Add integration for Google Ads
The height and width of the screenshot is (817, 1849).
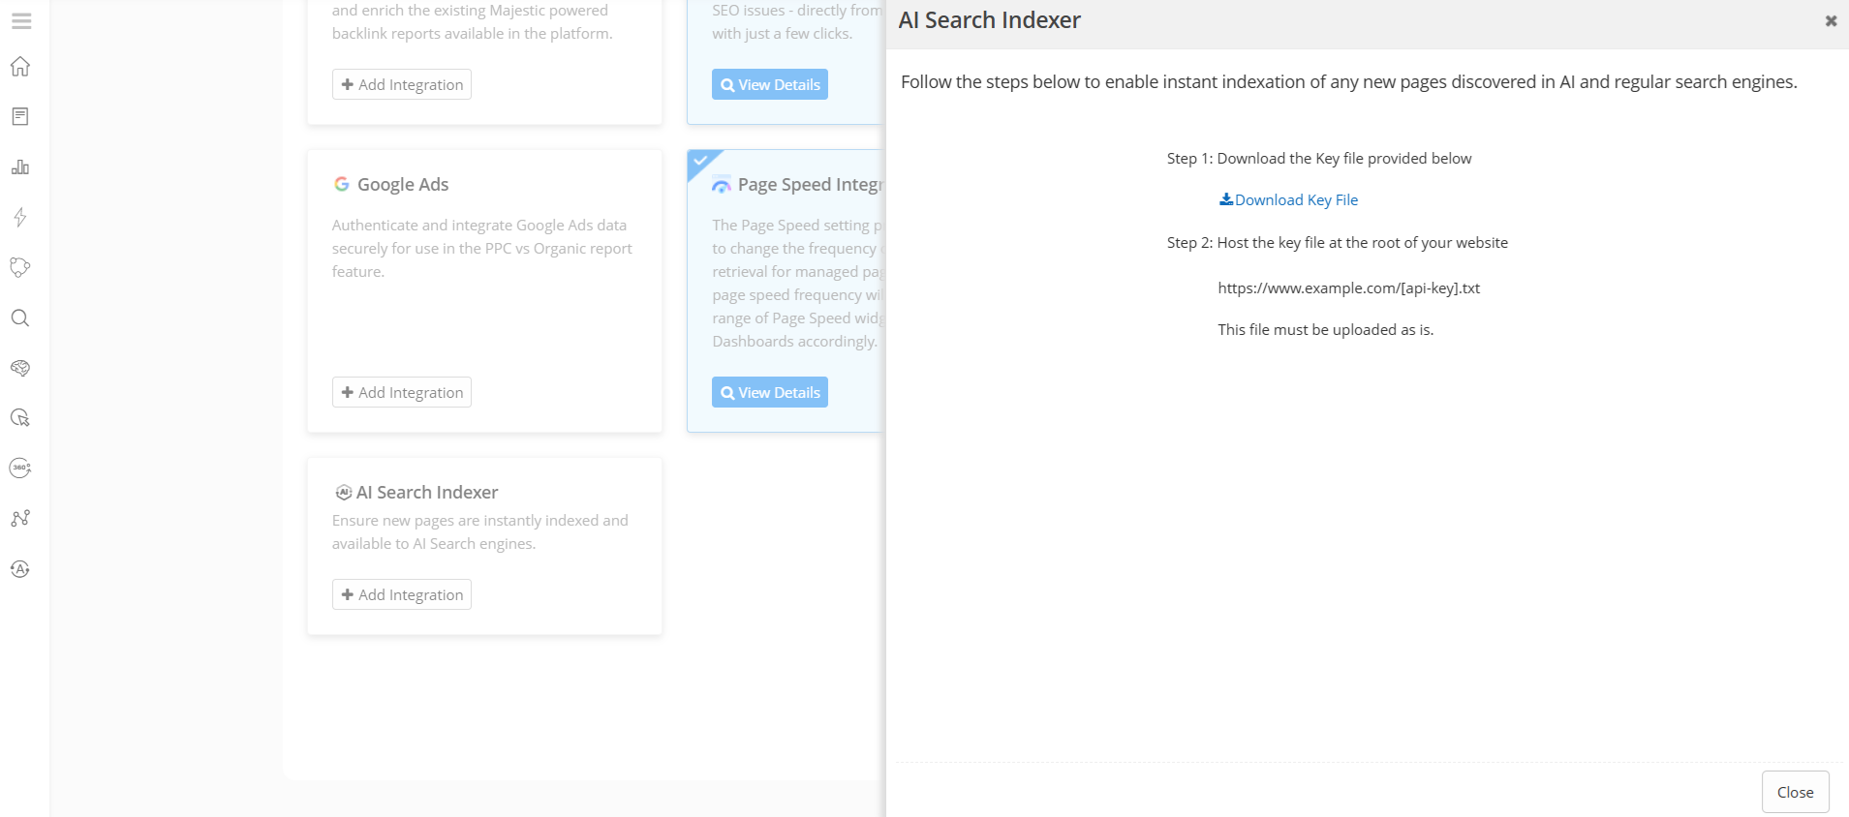click(402, 392)
